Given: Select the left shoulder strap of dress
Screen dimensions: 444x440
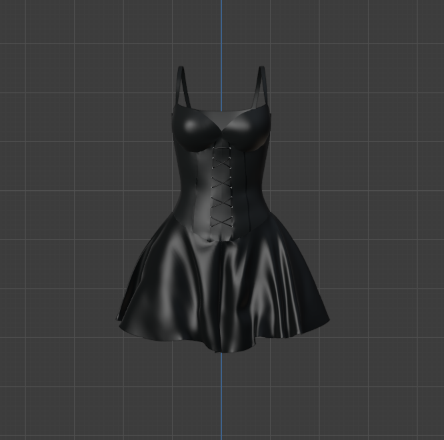Looking at the screenshot, I should click(x=183, y=87).
